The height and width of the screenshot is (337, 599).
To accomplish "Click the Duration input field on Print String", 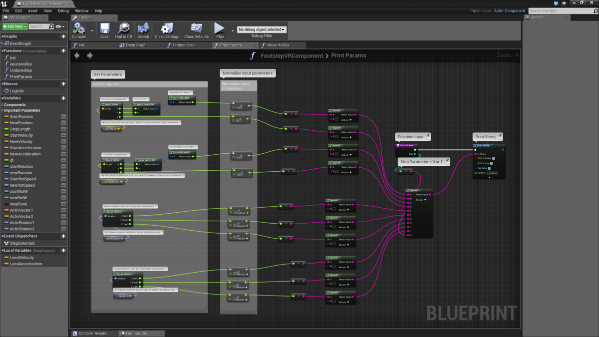I will pos(492,173).
